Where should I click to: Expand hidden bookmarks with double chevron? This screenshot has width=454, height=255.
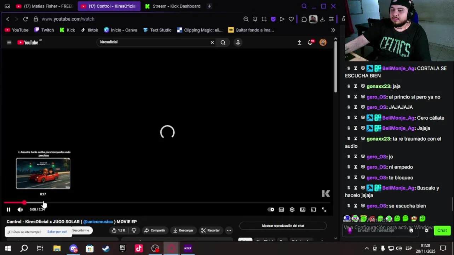pos(333,30)
